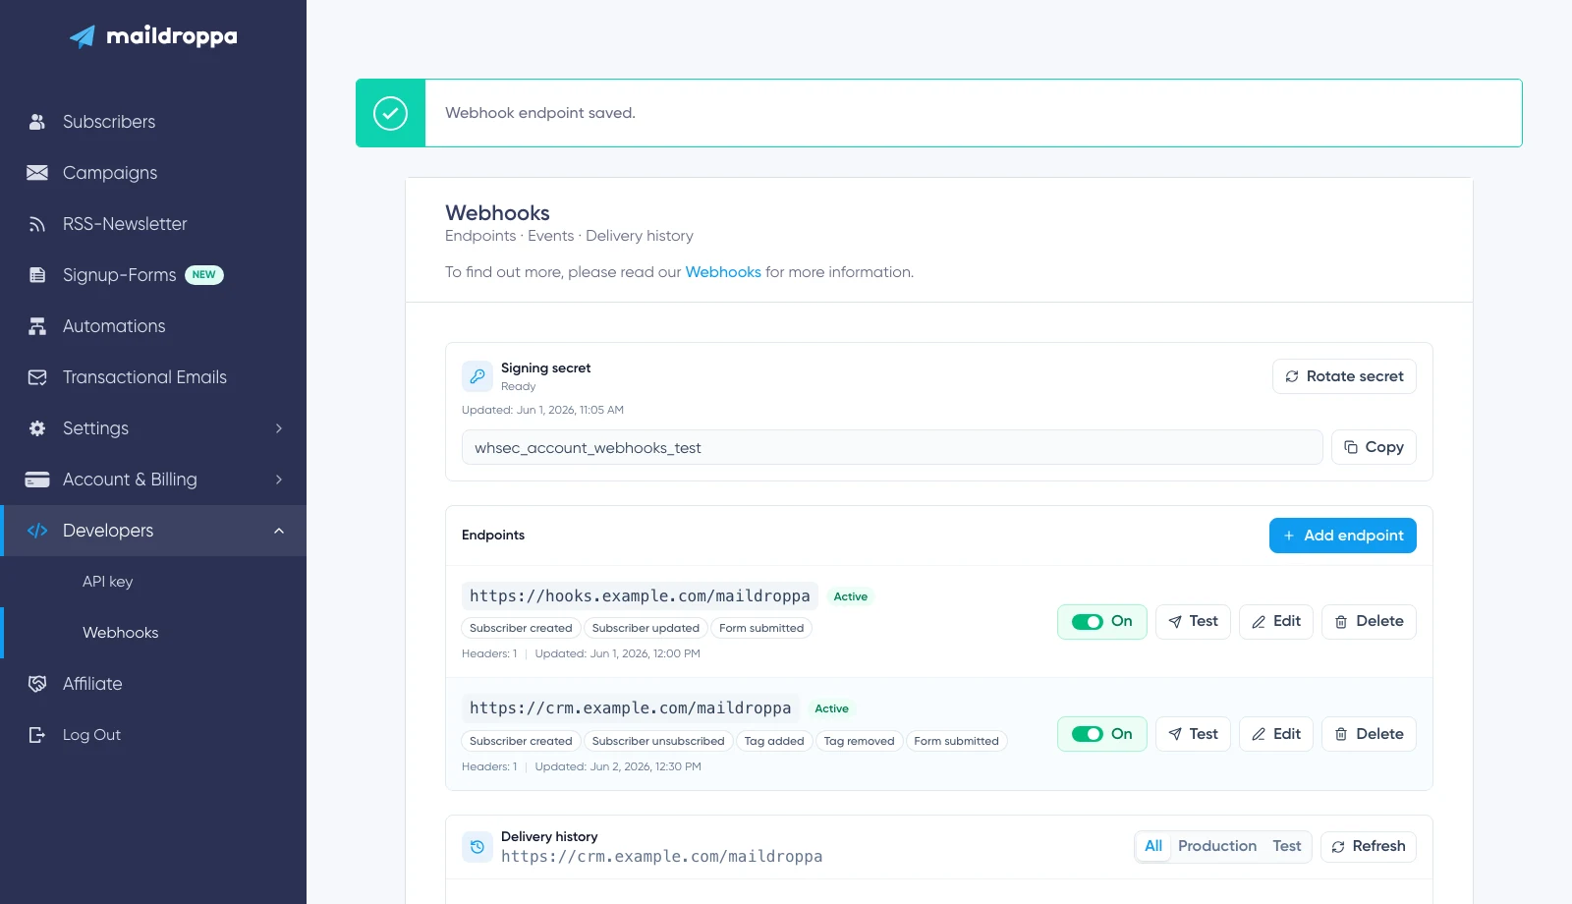1572x904 pixels.
Task: Click the Signing secret key icon
Action: [x=477, y=376]
